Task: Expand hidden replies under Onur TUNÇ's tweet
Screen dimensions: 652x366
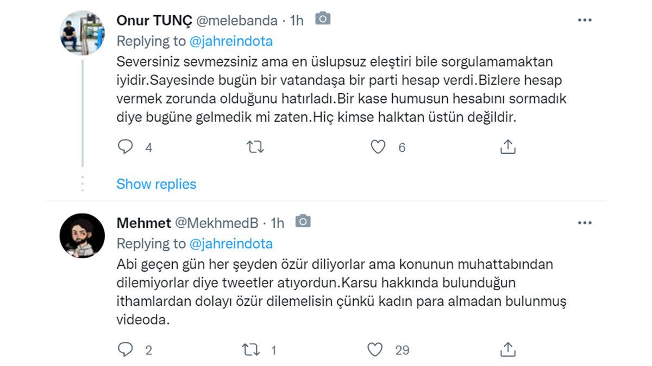Action: coord(156,184)
